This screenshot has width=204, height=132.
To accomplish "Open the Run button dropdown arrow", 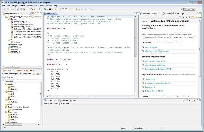I will [47, 9].
